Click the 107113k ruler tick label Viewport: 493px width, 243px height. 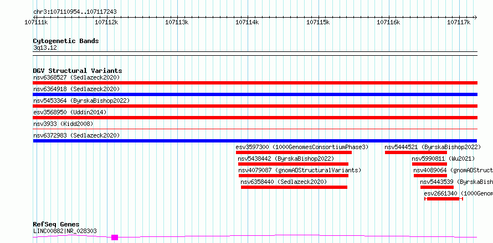tap(177, 22)
